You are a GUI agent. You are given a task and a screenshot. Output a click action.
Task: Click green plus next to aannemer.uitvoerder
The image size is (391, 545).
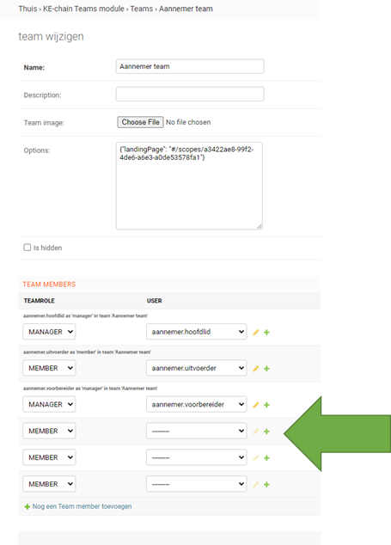point(266,369)
